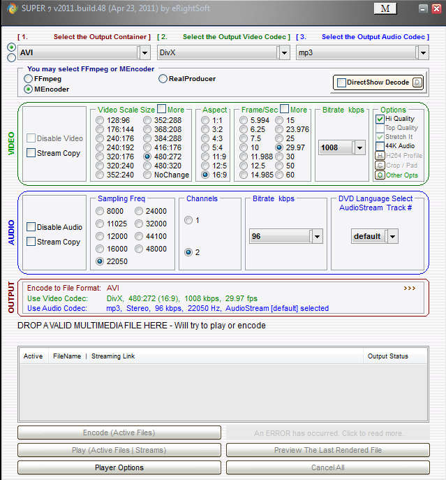This screenshot has width=446, height=480.
Task: Click the Cancel All button
Action: [328, 467]
